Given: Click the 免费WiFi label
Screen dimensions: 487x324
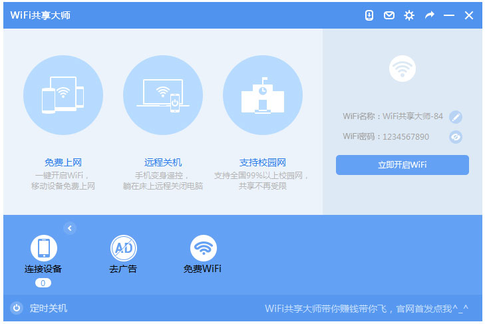Looking at the screenshot, I should tap(202, 269).
